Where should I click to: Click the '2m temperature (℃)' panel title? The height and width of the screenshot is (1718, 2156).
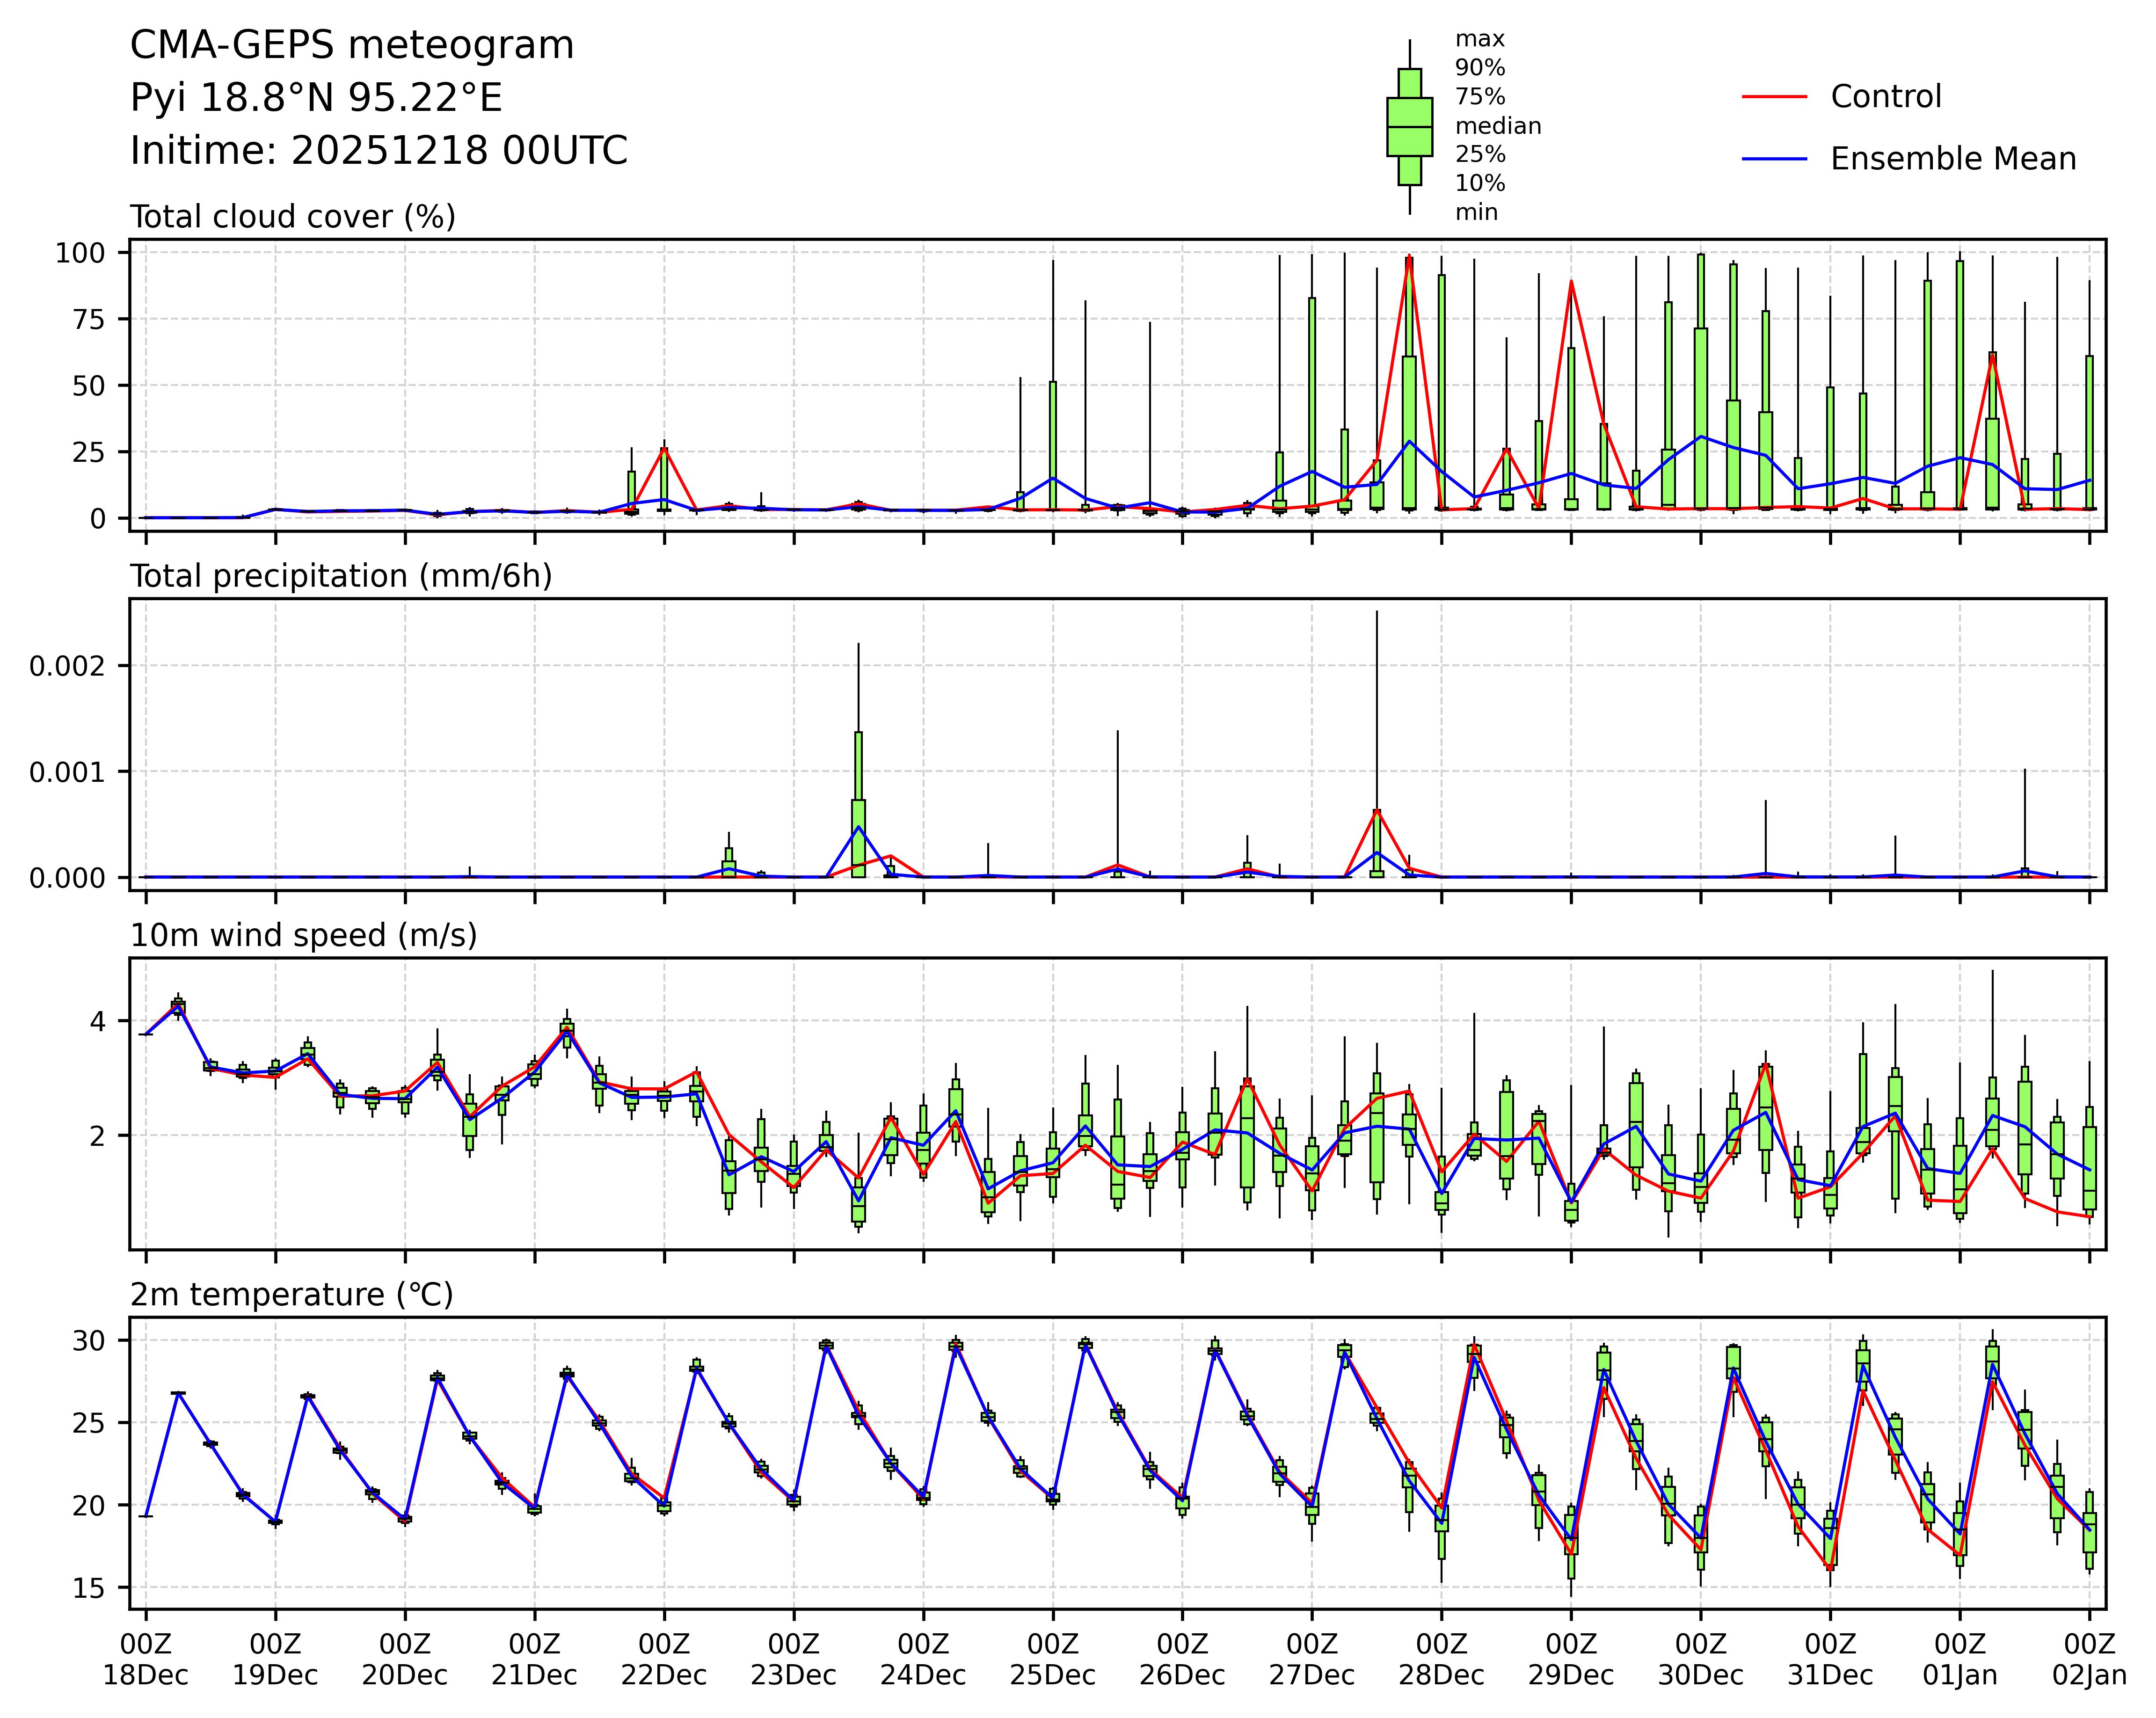click(x=291, y=1295)
